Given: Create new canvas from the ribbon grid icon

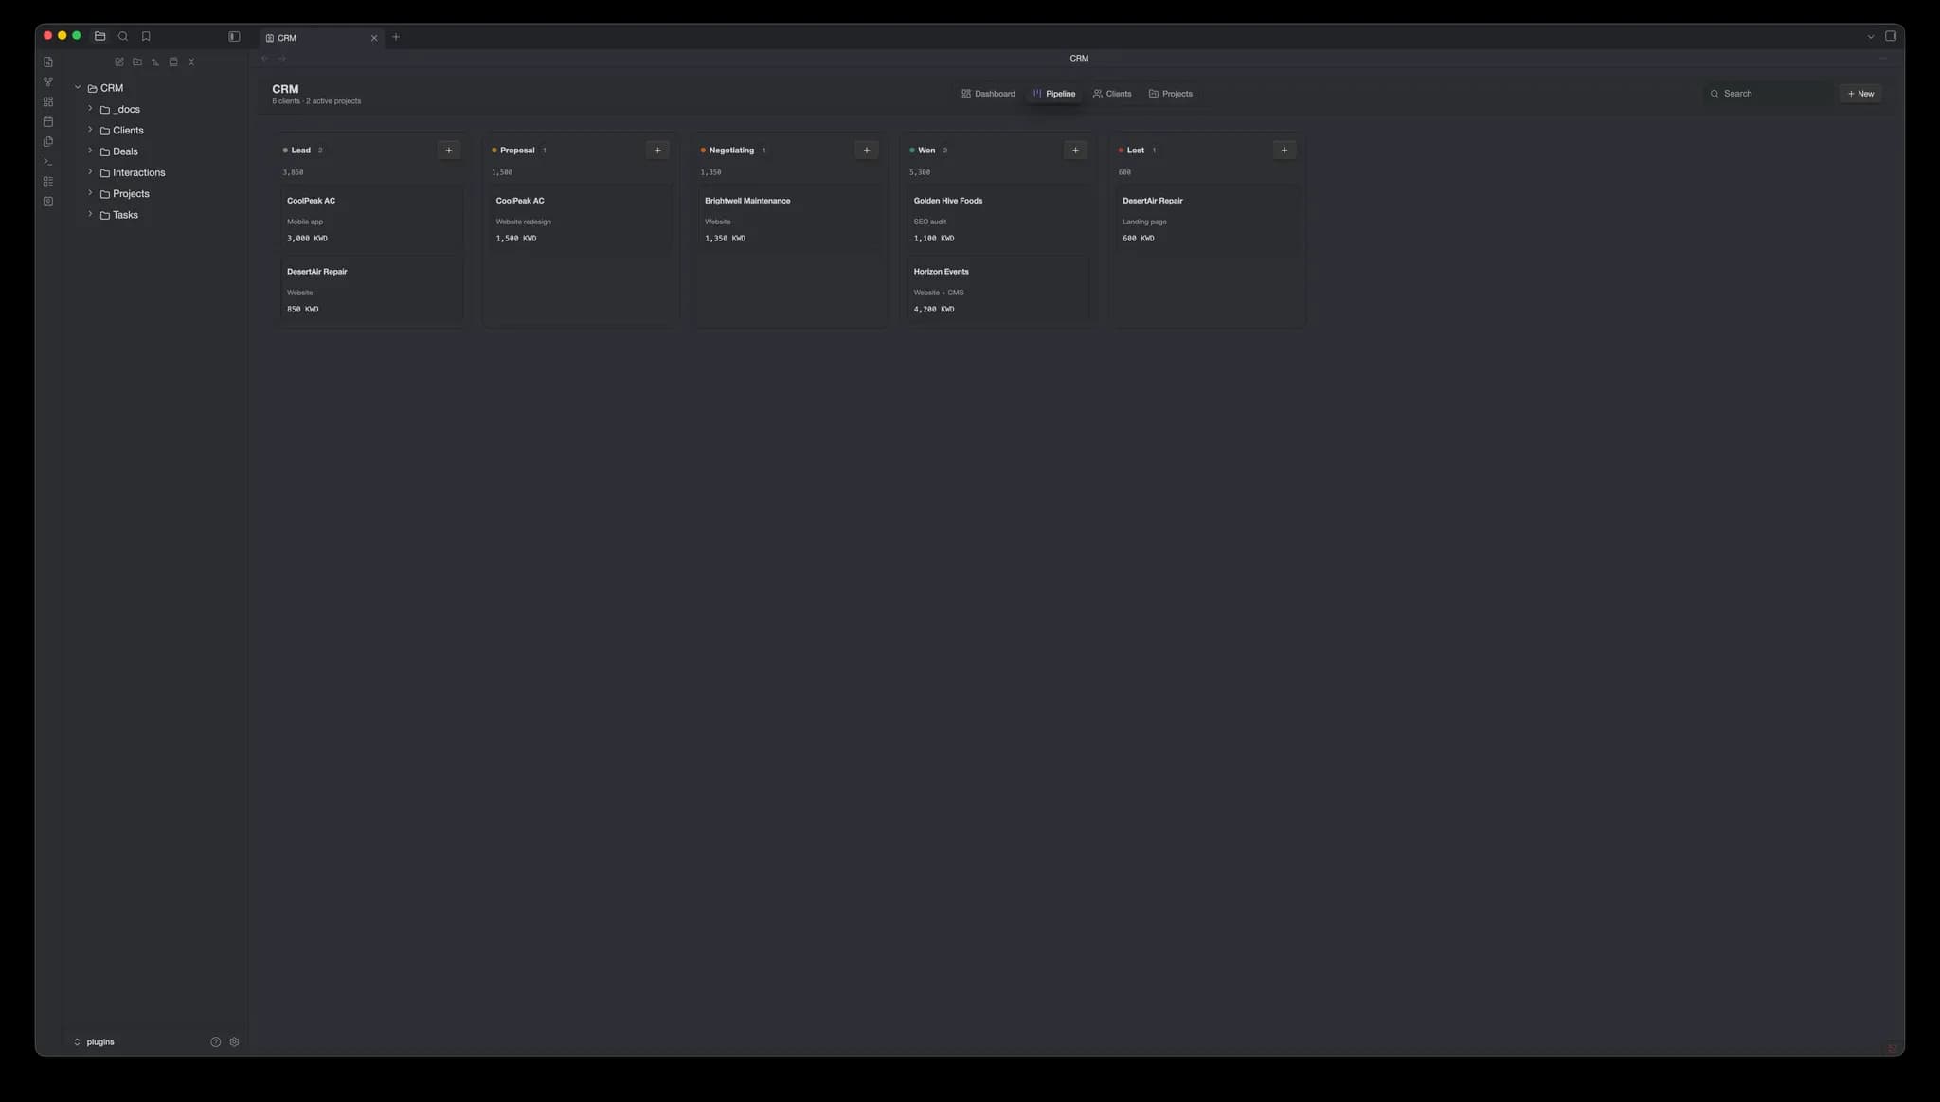Looking at the screenshot, I should (48, 101).
